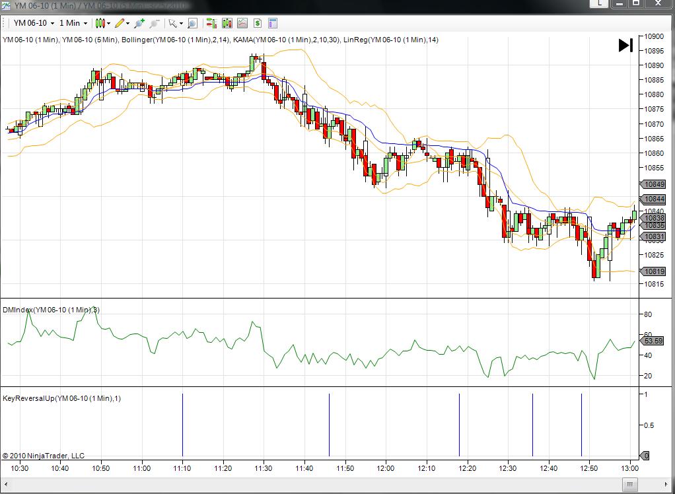This screenshot has height=494, width=675.
Task: Click the KeyReversalUp signal line at 11:10
Action: [x=182, y=424]
